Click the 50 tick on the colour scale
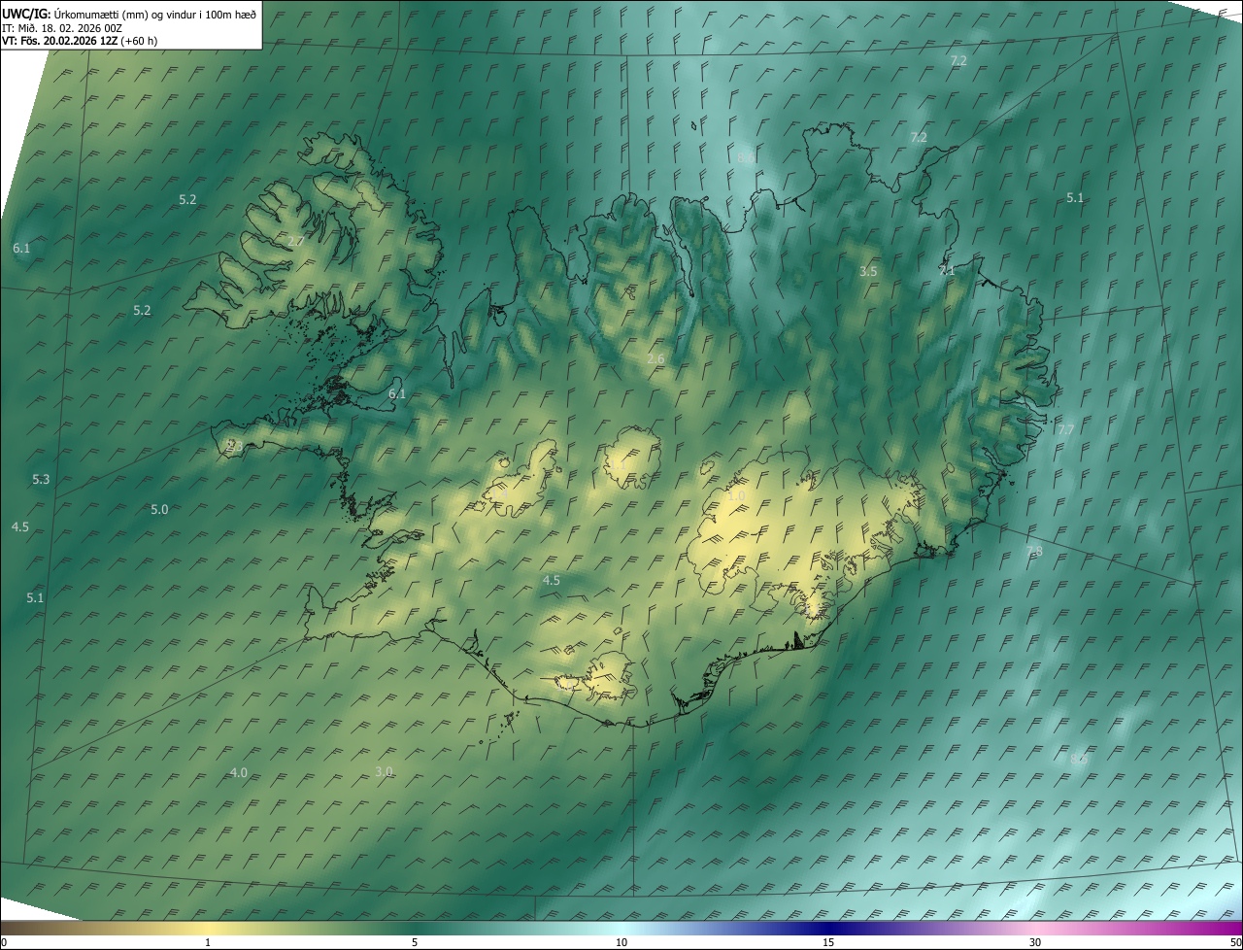1243x950 pixels. tap(1235, 942)
